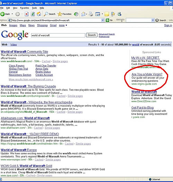Open the Google "more" dropdown
Screen dimensions: 173x182
click(63, 25)
